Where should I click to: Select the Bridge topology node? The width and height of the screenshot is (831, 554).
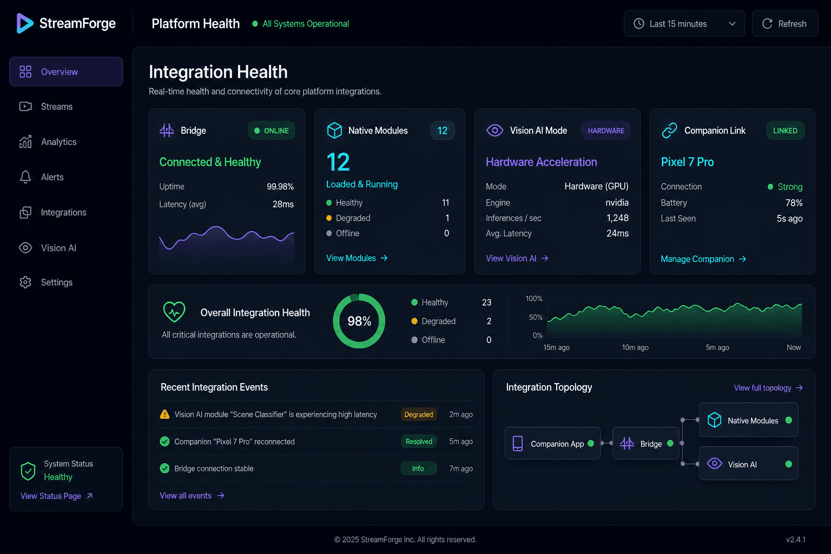[645, 444]
